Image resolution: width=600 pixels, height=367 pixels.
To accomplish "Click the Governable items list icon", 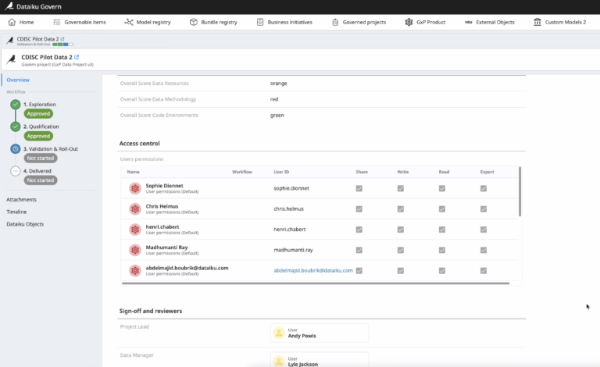I will click(56, 22).
